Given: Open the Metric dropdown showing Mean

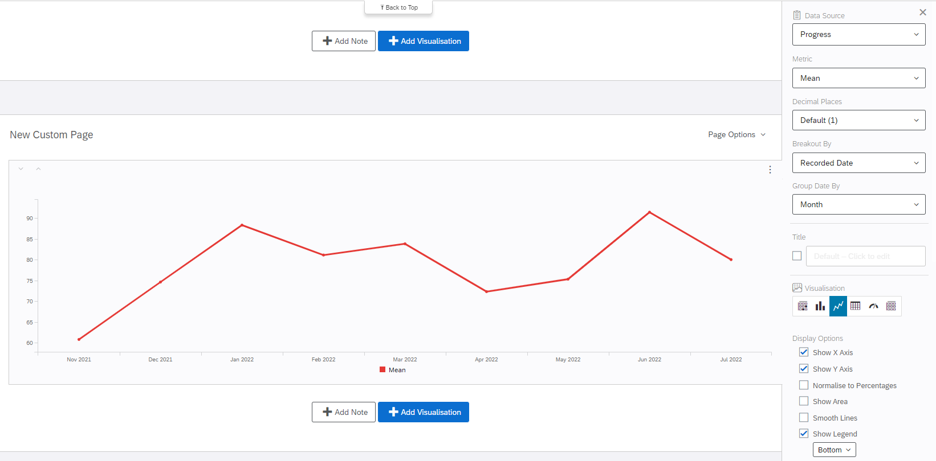Looking at the screenshot, I should point(859,78).
